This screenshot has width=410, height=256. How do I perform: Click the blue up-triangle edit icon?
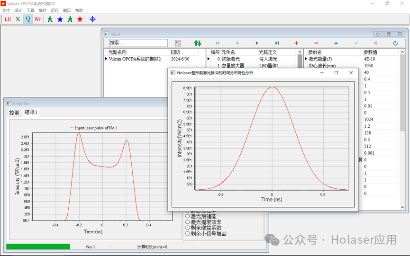tap(336, 43)
